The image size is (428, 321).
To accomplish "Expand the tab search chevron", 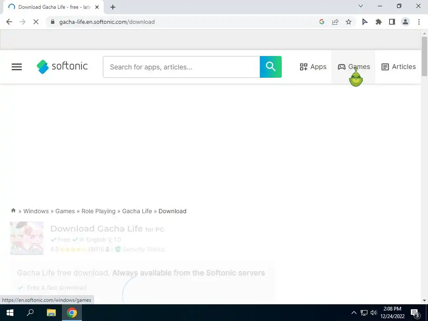I will (x=361, y=6).
